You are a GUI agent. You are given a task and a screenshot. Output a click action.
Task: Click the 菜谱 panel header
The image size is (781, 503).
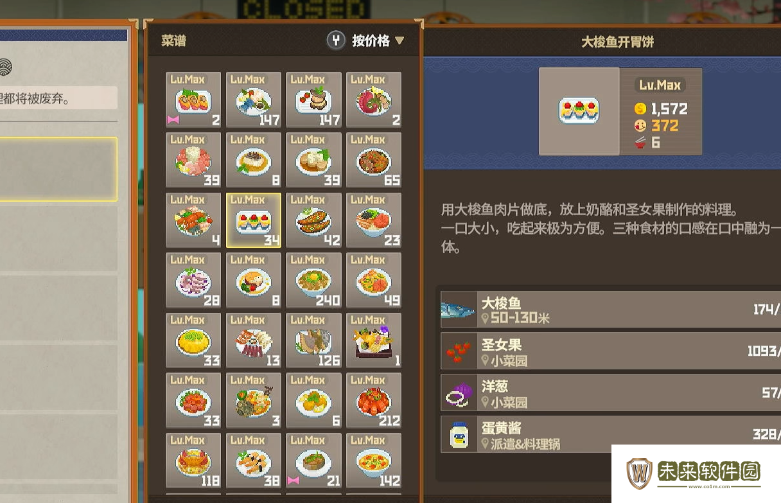pos(173,41)
